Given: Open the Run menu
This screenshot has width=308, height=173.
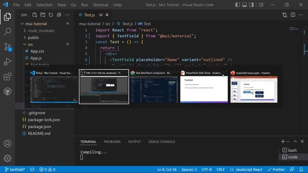Looking at the screenshot, I should point(85,5).
